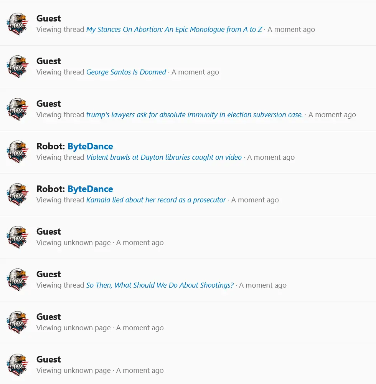Open thread My Stances On Abortion

(174, 30)
